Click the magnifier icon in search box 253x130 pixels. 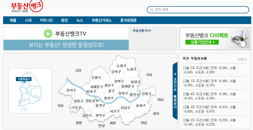coord(151,10)
